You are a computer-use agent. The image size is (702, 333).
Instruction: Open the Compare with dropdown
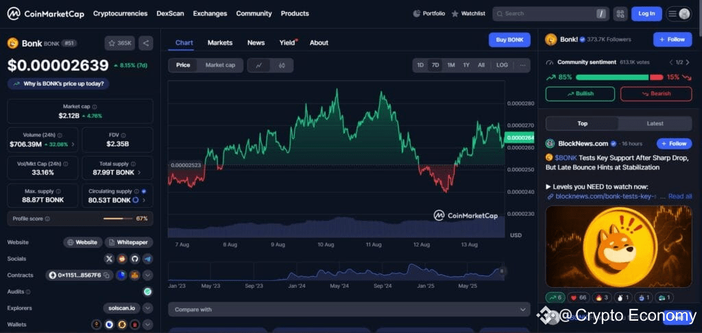tap(349, 309)
